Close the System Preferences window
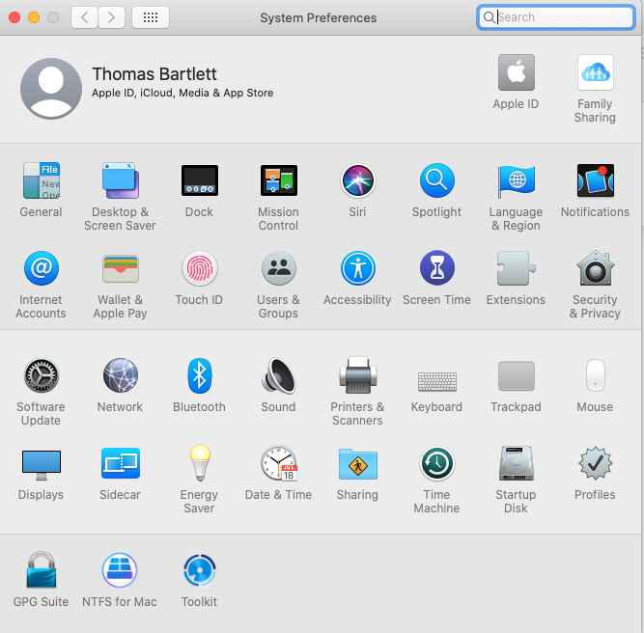 click(x=14, y=17)
